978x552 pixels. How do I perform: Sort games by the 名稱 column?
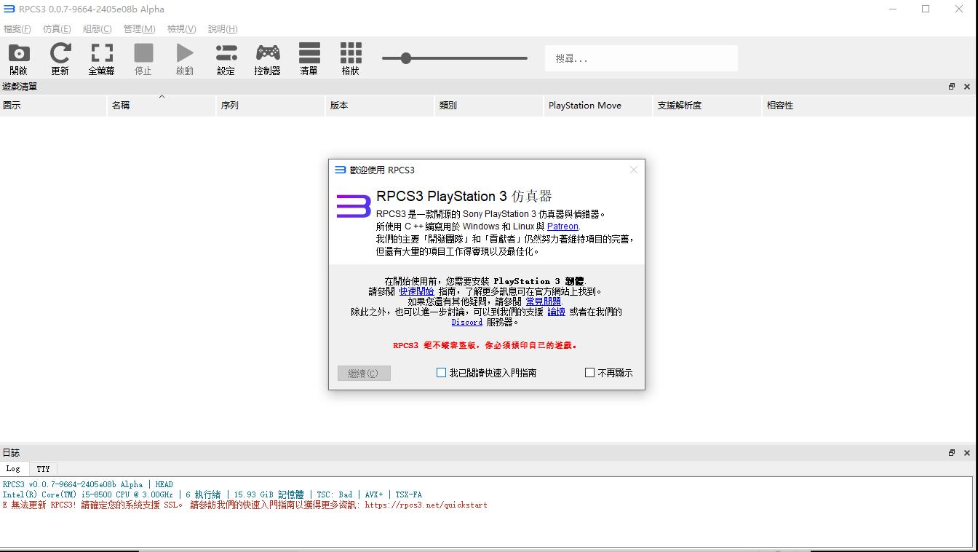coord(161,105)
